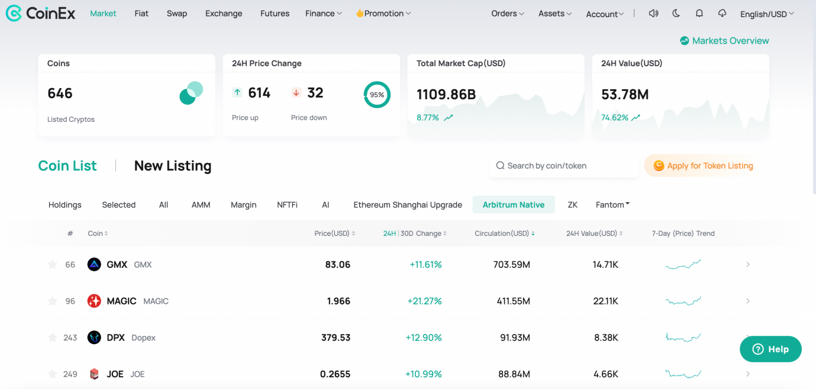Filter by Margin category
This screenshot has height=389, width=816.
pos(244,205)
